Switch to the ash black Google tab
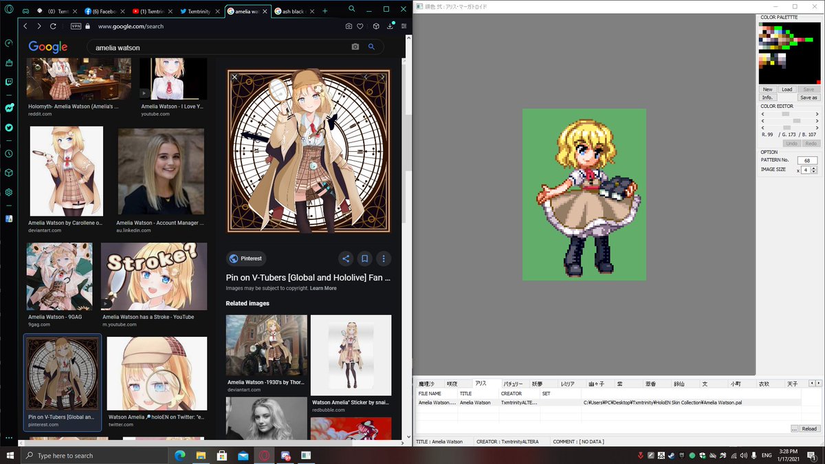The image size is (825, 464). pyautogui.click(x=294, y=12)
